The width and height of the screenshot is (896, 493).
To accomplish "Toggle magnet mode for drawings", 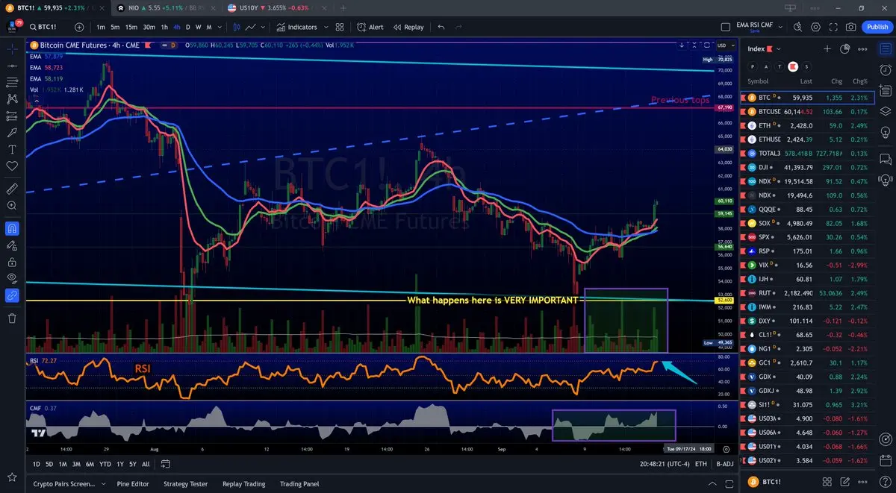I will point(12,227).
